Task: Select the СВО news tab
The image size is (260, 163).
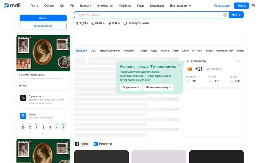Action: click(94, 51)
